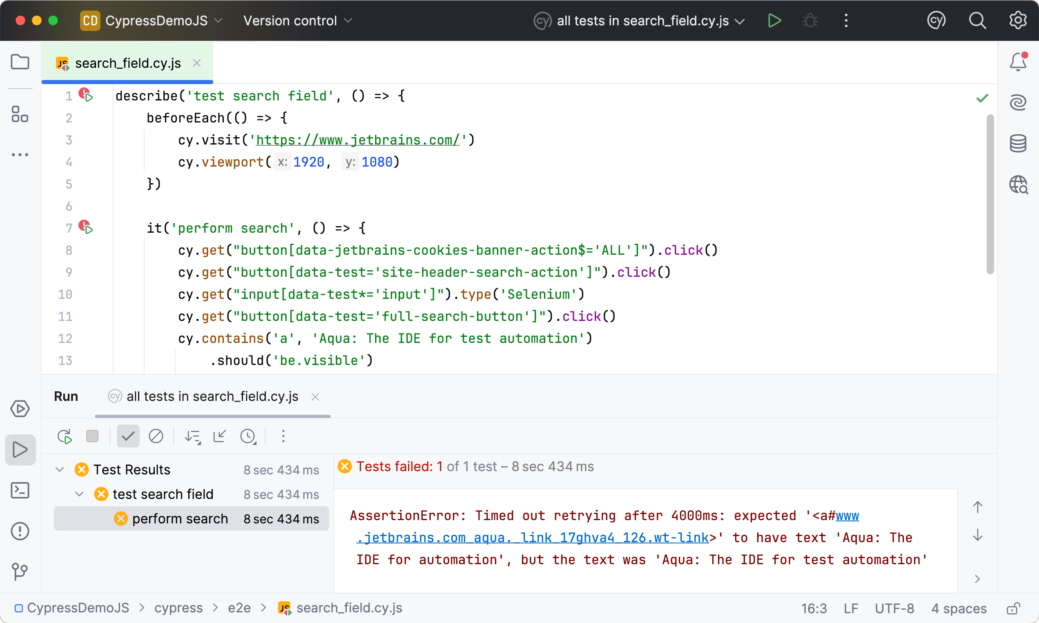Open the Terminal tool window
This screenshot has width=1039, height=623.
20,490
